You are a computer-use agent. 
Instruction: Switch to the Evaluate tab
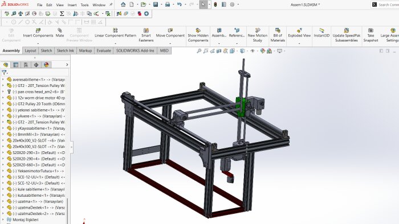104,51
